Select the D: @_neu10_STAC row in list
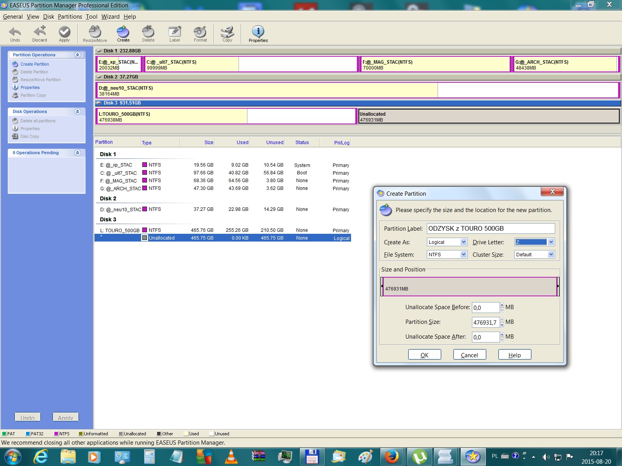Viewport: 622px width, 466px height. [x=223, y=209]
